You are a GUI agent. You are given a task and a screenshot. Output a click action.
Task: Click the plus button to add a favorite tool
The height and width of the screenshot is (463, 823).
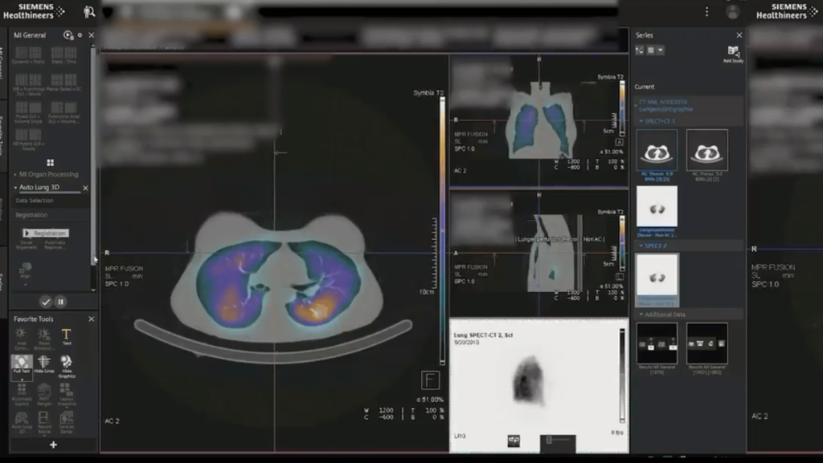pyautogui.click(x=53, y=445)
